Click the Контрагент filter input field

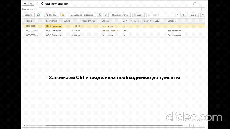120,9
